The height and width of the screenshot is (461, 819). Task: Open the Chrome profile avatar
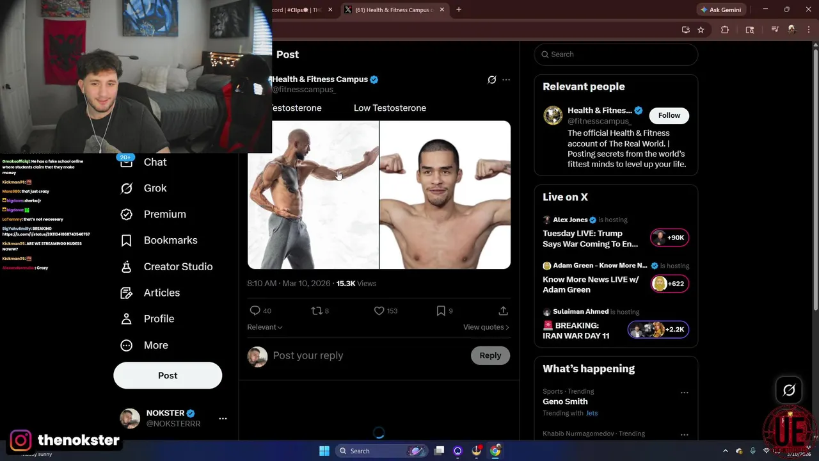pos(791,29)
